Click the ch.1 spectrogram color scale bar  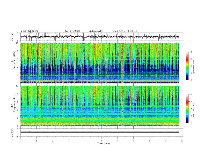pos(187,66)
